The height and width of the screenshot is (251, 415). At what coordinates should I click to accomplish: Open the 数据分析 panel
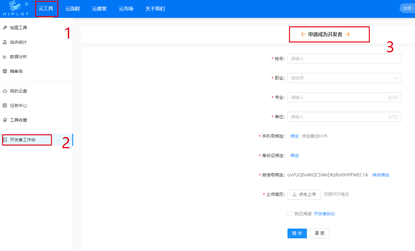click(17, 56)
